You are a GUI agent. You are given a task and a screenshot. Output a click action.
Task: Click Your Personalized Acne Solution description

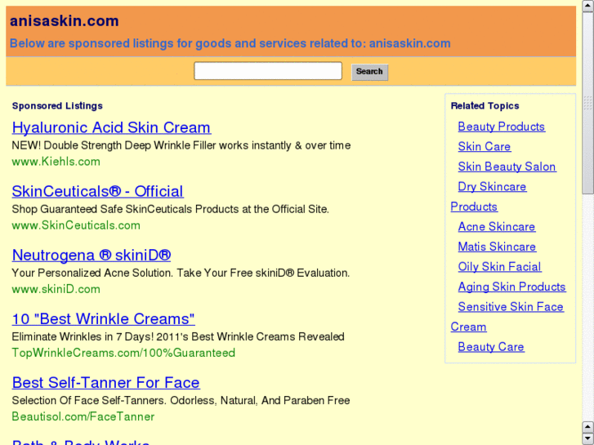pos(181,273)
